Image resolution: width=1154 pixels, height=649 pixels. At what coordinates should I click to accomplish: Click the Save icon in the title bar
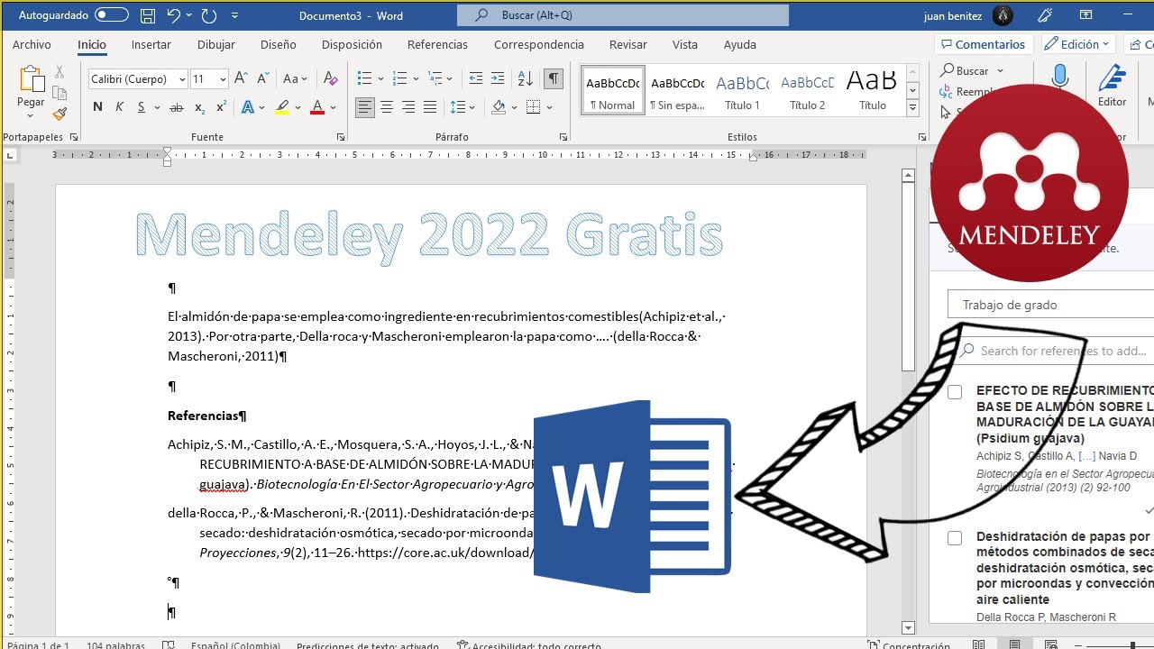[x=148, y=15]
